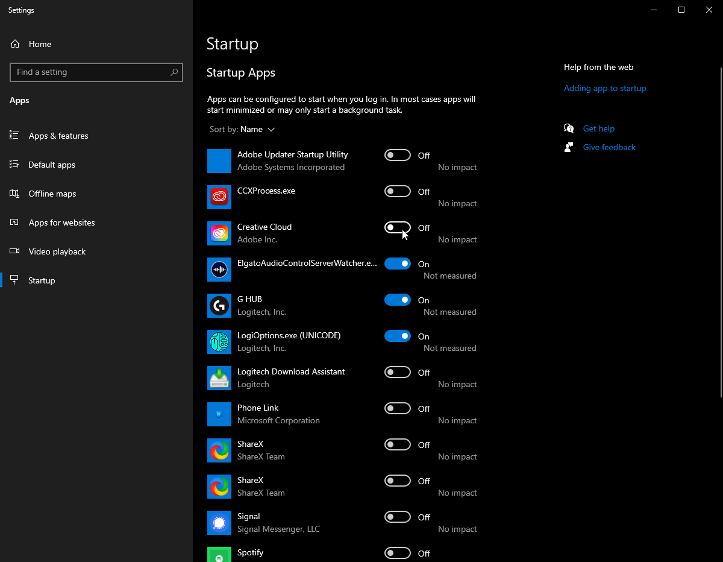The width and height of the screenshot is (723, 562).
Task: Open Default apps page
Action: click(x=96, y=165)
